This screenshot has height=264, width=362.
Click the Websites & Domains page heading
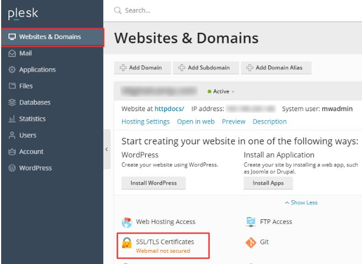(186, 38)
